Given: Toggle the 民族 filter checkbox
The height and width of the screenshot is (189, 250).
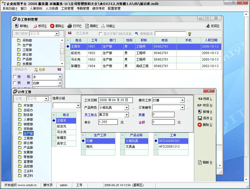Looking at the screenshot, I should [15, 83].
